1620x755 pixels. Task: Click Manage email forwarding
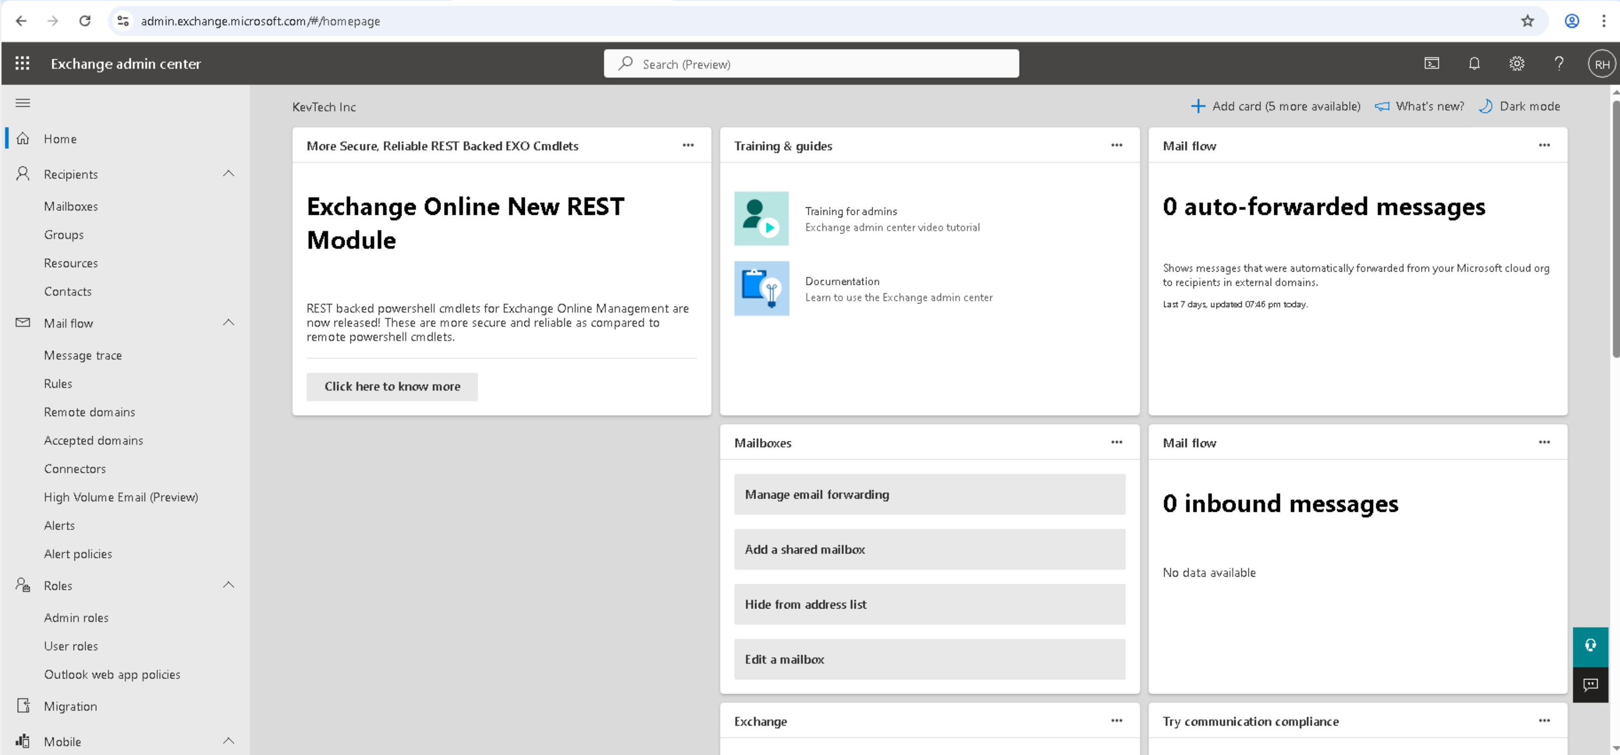(929, 495)
